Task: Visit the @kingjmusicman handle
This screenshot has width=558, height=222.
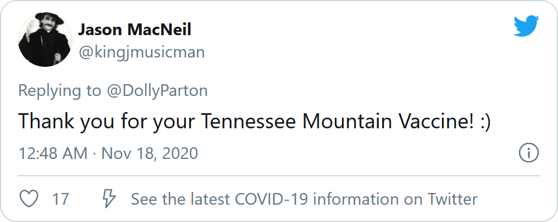Action: 142,52
